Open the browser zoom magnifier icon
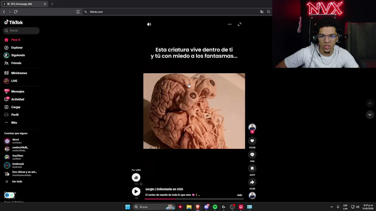Viewport: 376px width, 211px height. coord(268,12)
